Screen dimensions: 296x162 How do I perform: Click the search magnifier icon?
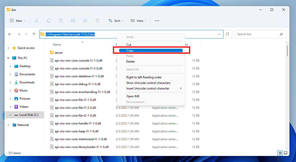pyautogui.click(x=281, y=34)
